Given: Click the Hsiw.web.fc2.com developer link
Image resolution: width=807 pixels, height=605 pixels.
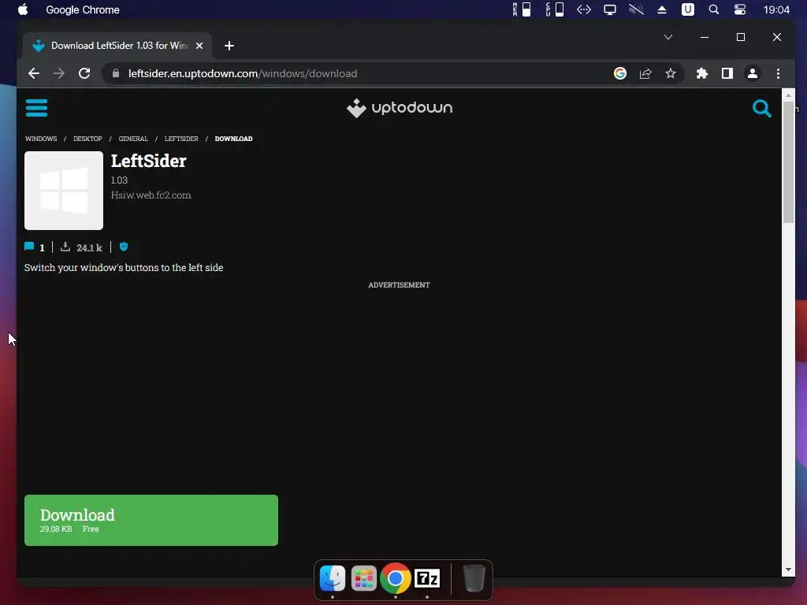Looking at the screenshot, I should [151, 195].
